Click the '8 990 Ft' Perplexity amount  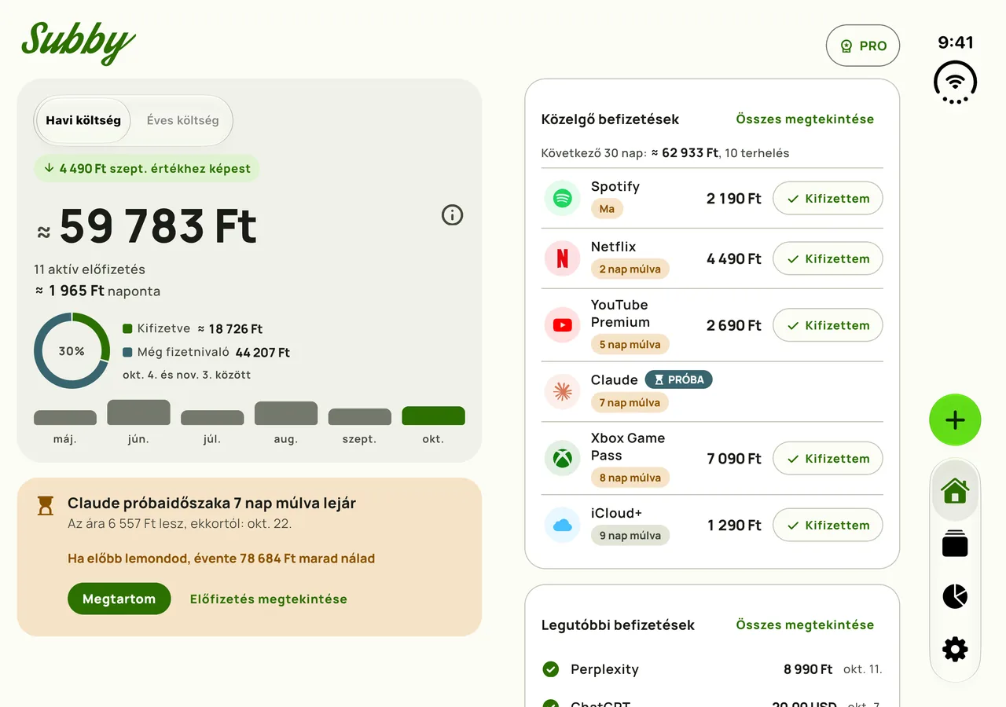click(x=808, y=669)
